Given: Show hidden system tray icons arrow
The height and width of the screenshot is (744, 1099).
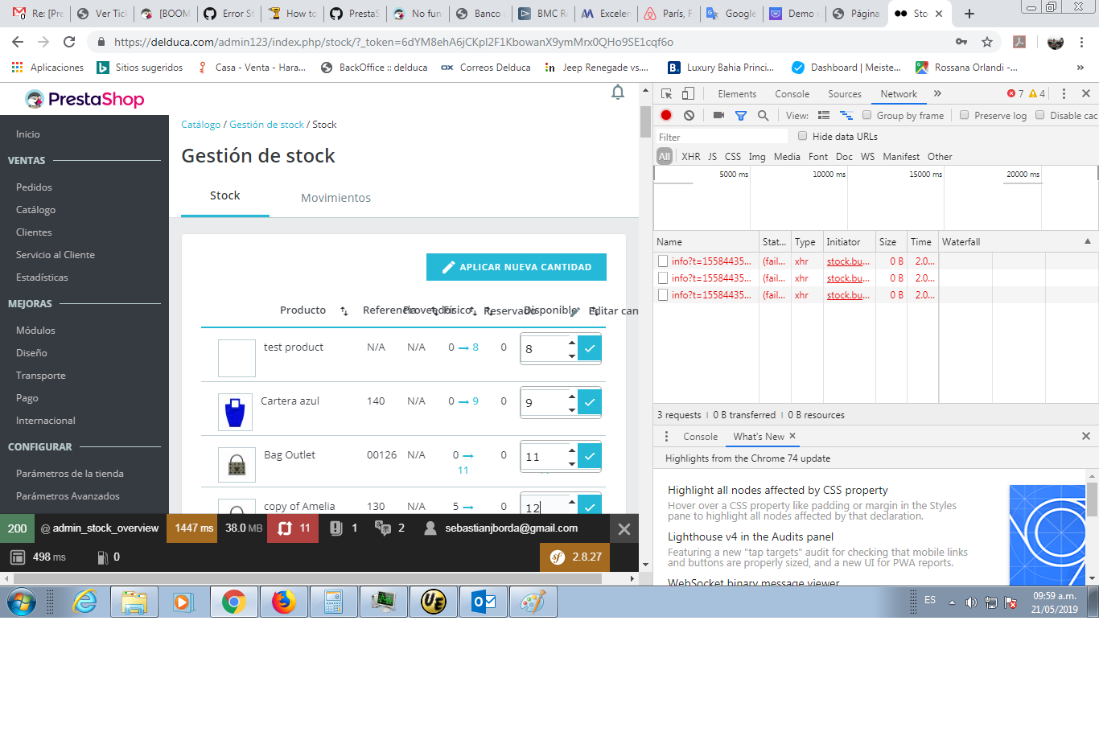Looking at the screenshot, I should 952,602.
